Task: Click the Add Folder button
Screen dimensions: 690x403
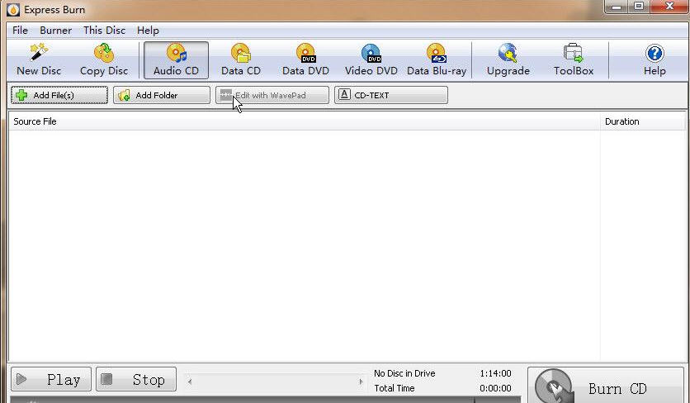Action: [162, 95]
